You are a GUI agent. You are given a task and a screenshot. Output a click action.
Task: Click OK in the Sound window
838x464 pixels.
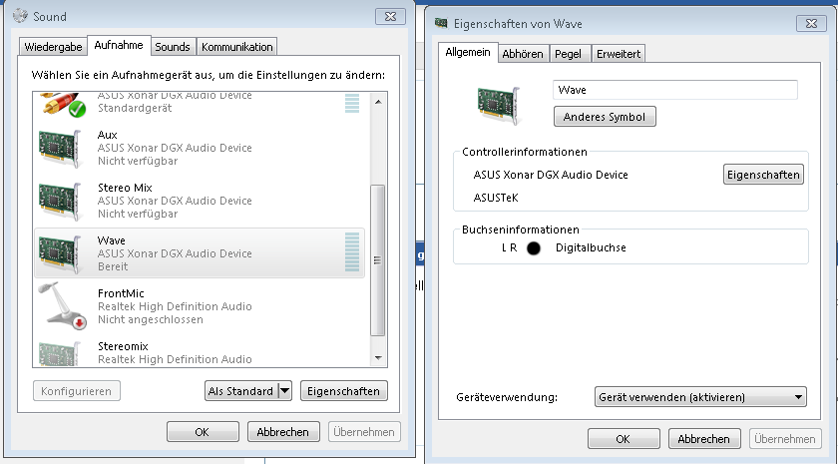[203, 432]
